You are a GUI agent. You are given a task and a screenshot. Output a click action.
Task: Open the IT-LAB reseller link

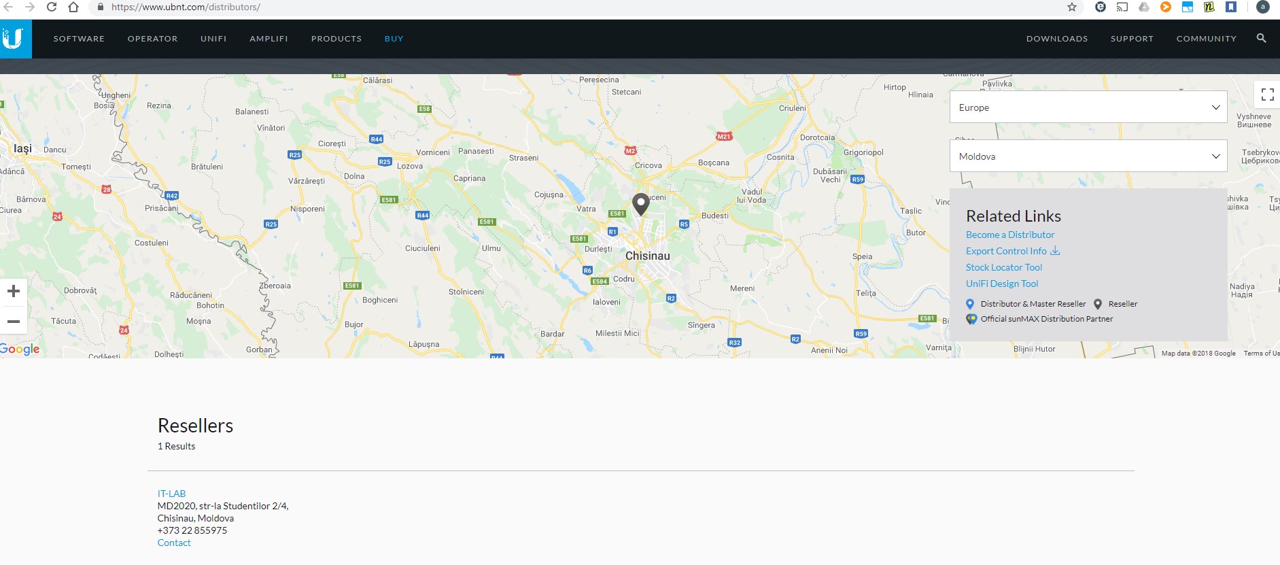click(x=171, y=494)
